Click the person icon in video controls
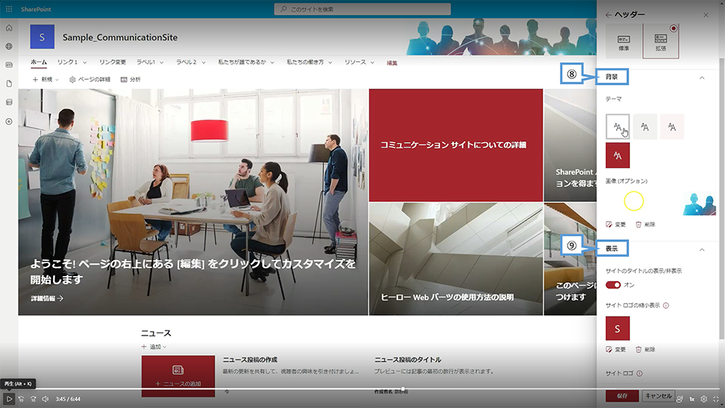 coord(679,399)
